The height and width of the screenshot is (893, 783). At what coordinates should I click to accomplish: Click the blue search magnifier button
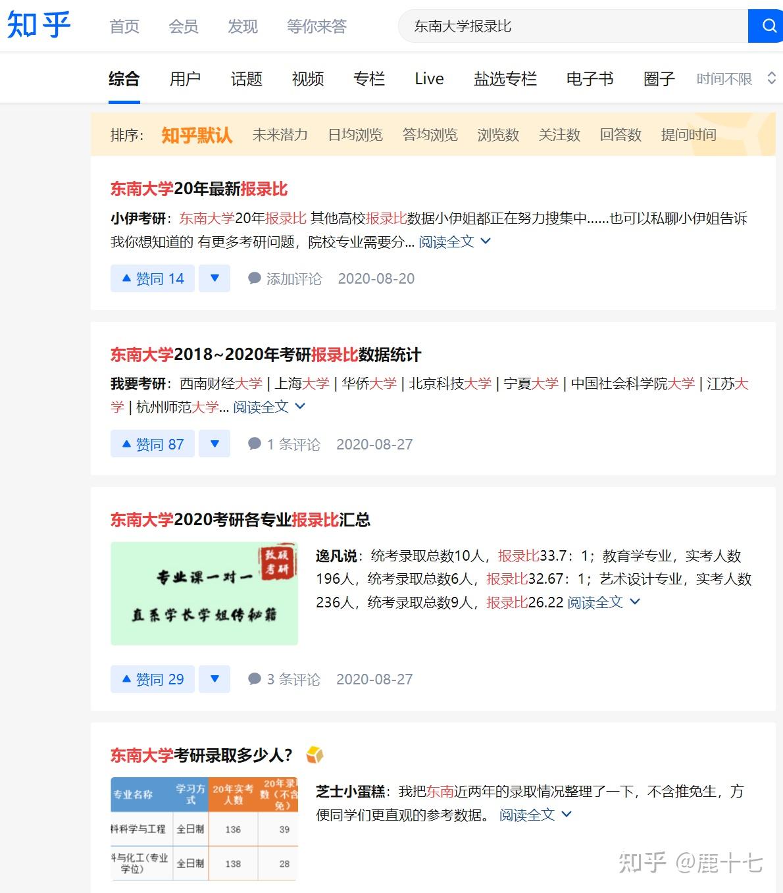coord(766,26)
